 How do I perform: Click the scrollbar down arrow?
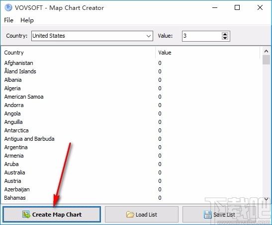coord(266,199)
